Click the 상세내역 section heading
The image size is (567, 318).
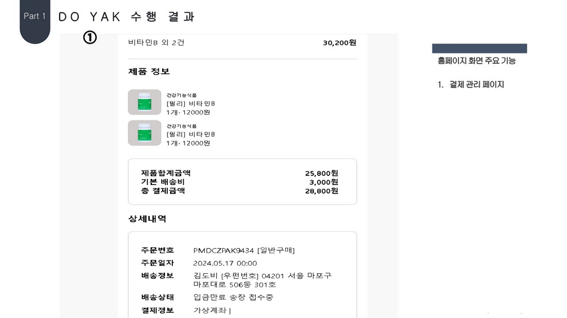[147, 219]
